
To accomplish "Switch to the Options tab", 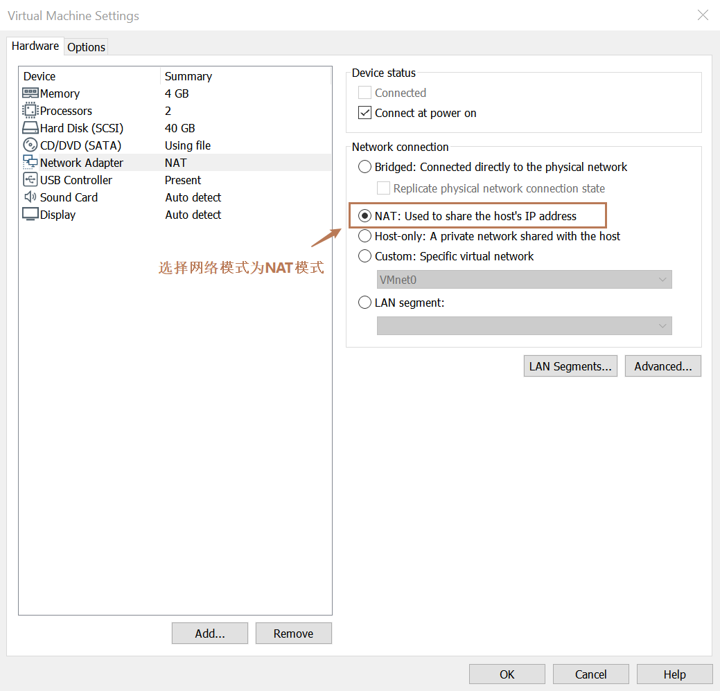I will point(87,47).
